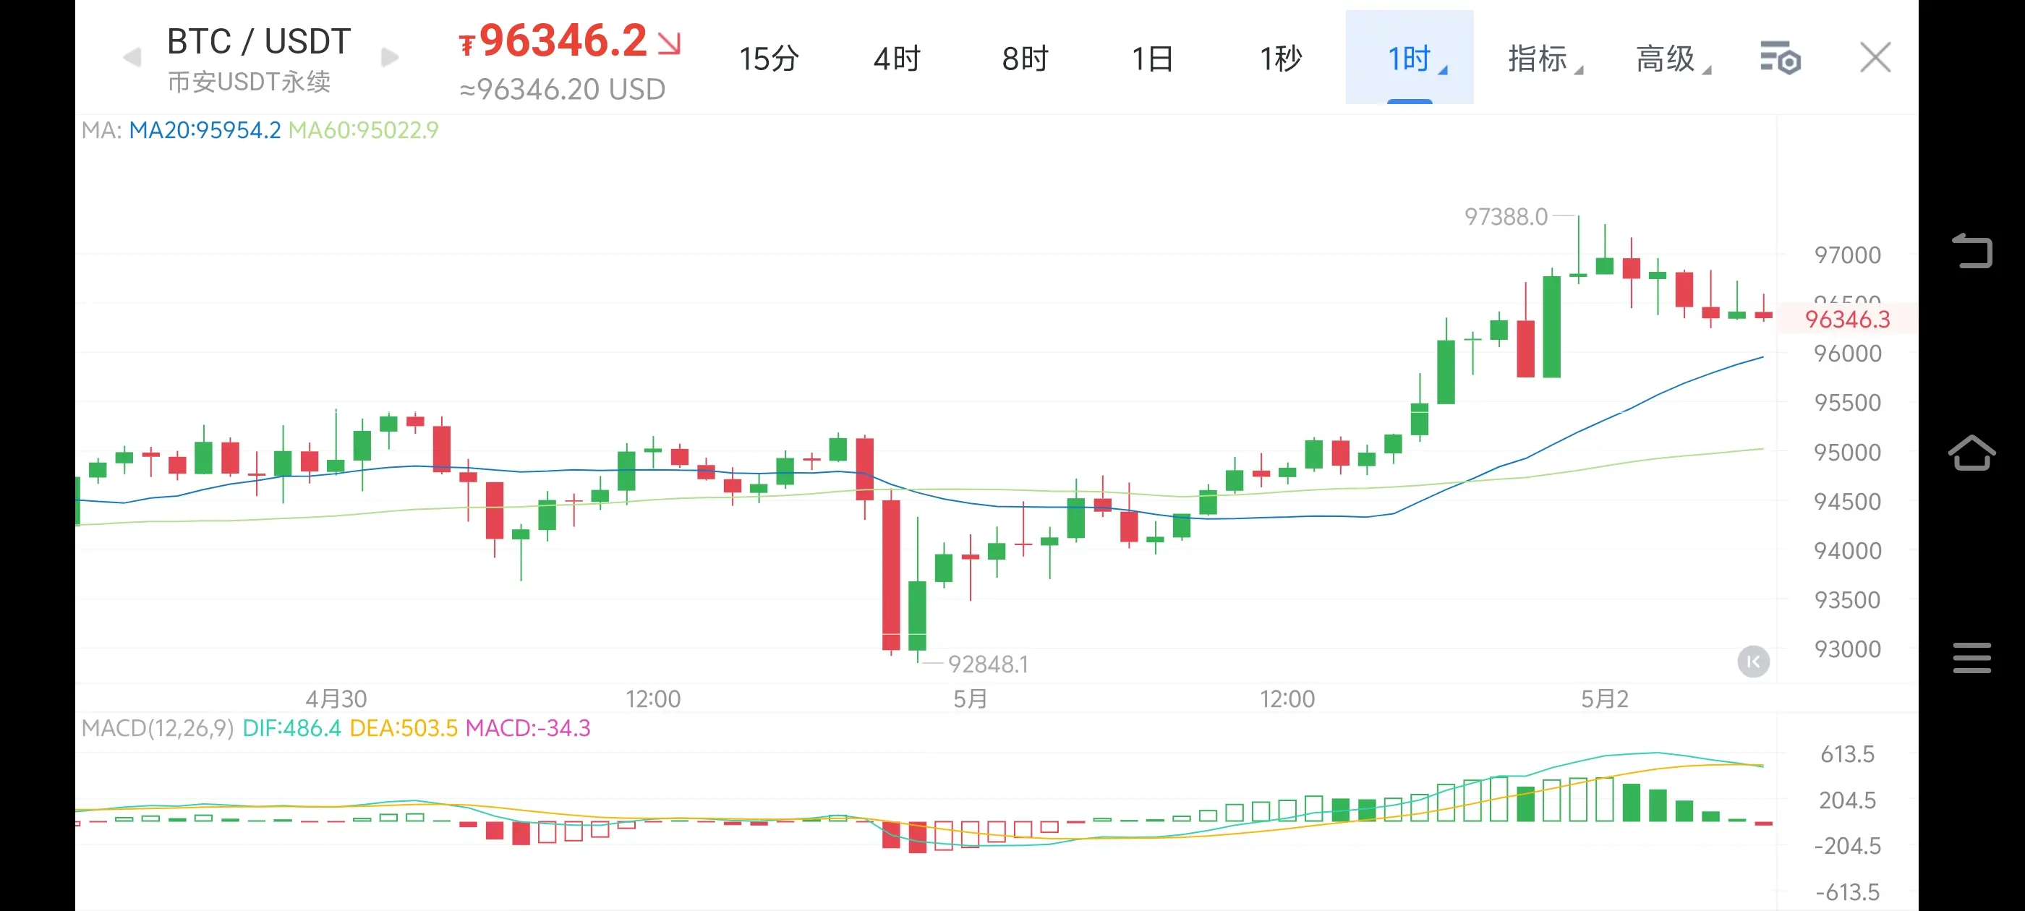2025x911 pixels.
Task: Open the 1时 timeframe dropdown
Action: (x=1410, y=57)
